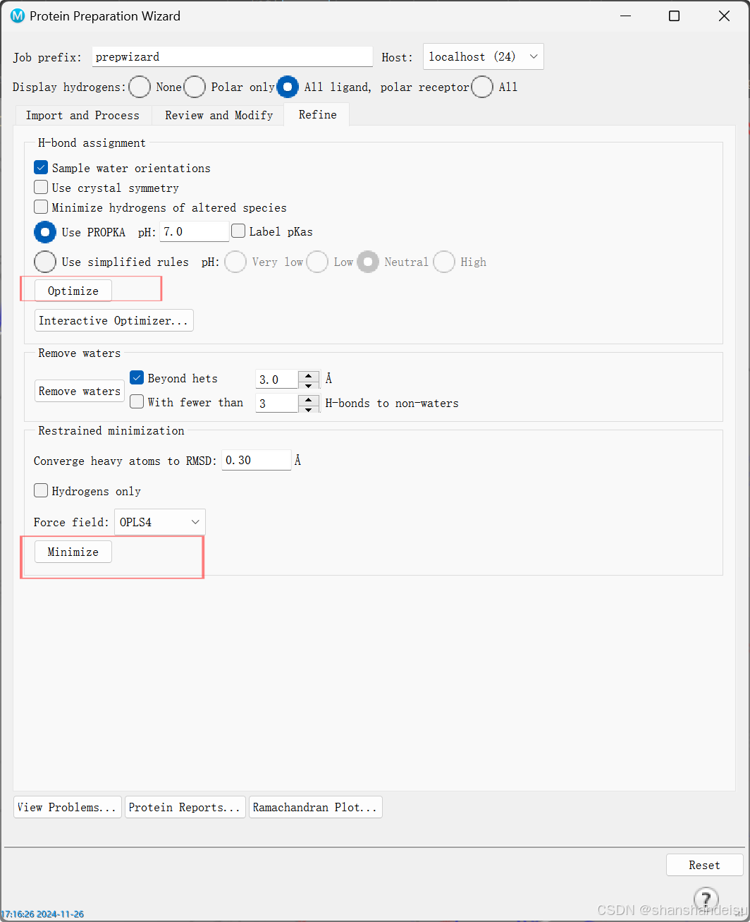Click the Reset button
The height and width of the screenshot is (922, 750).
[705, 865]
